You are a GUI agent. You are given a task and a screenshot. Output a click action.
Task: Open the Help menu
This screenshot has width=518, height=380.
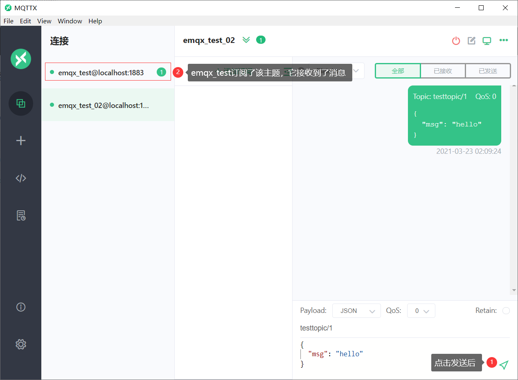(x=95, y=21)
